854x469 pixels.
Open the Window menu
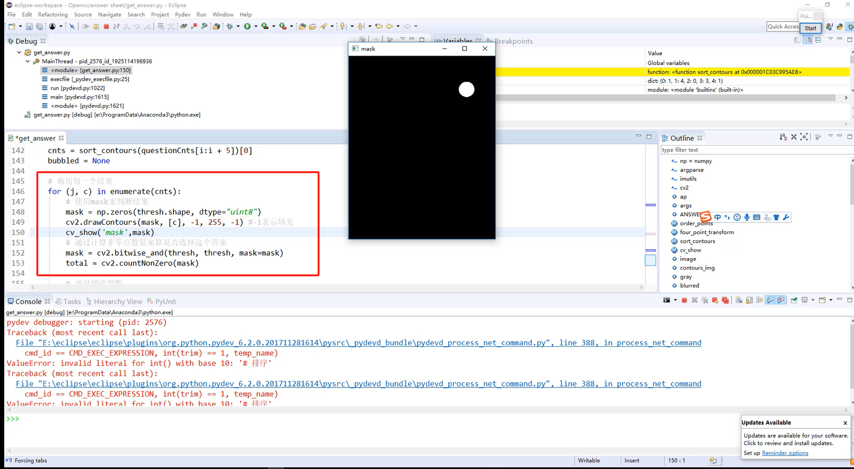coord(223,14)
